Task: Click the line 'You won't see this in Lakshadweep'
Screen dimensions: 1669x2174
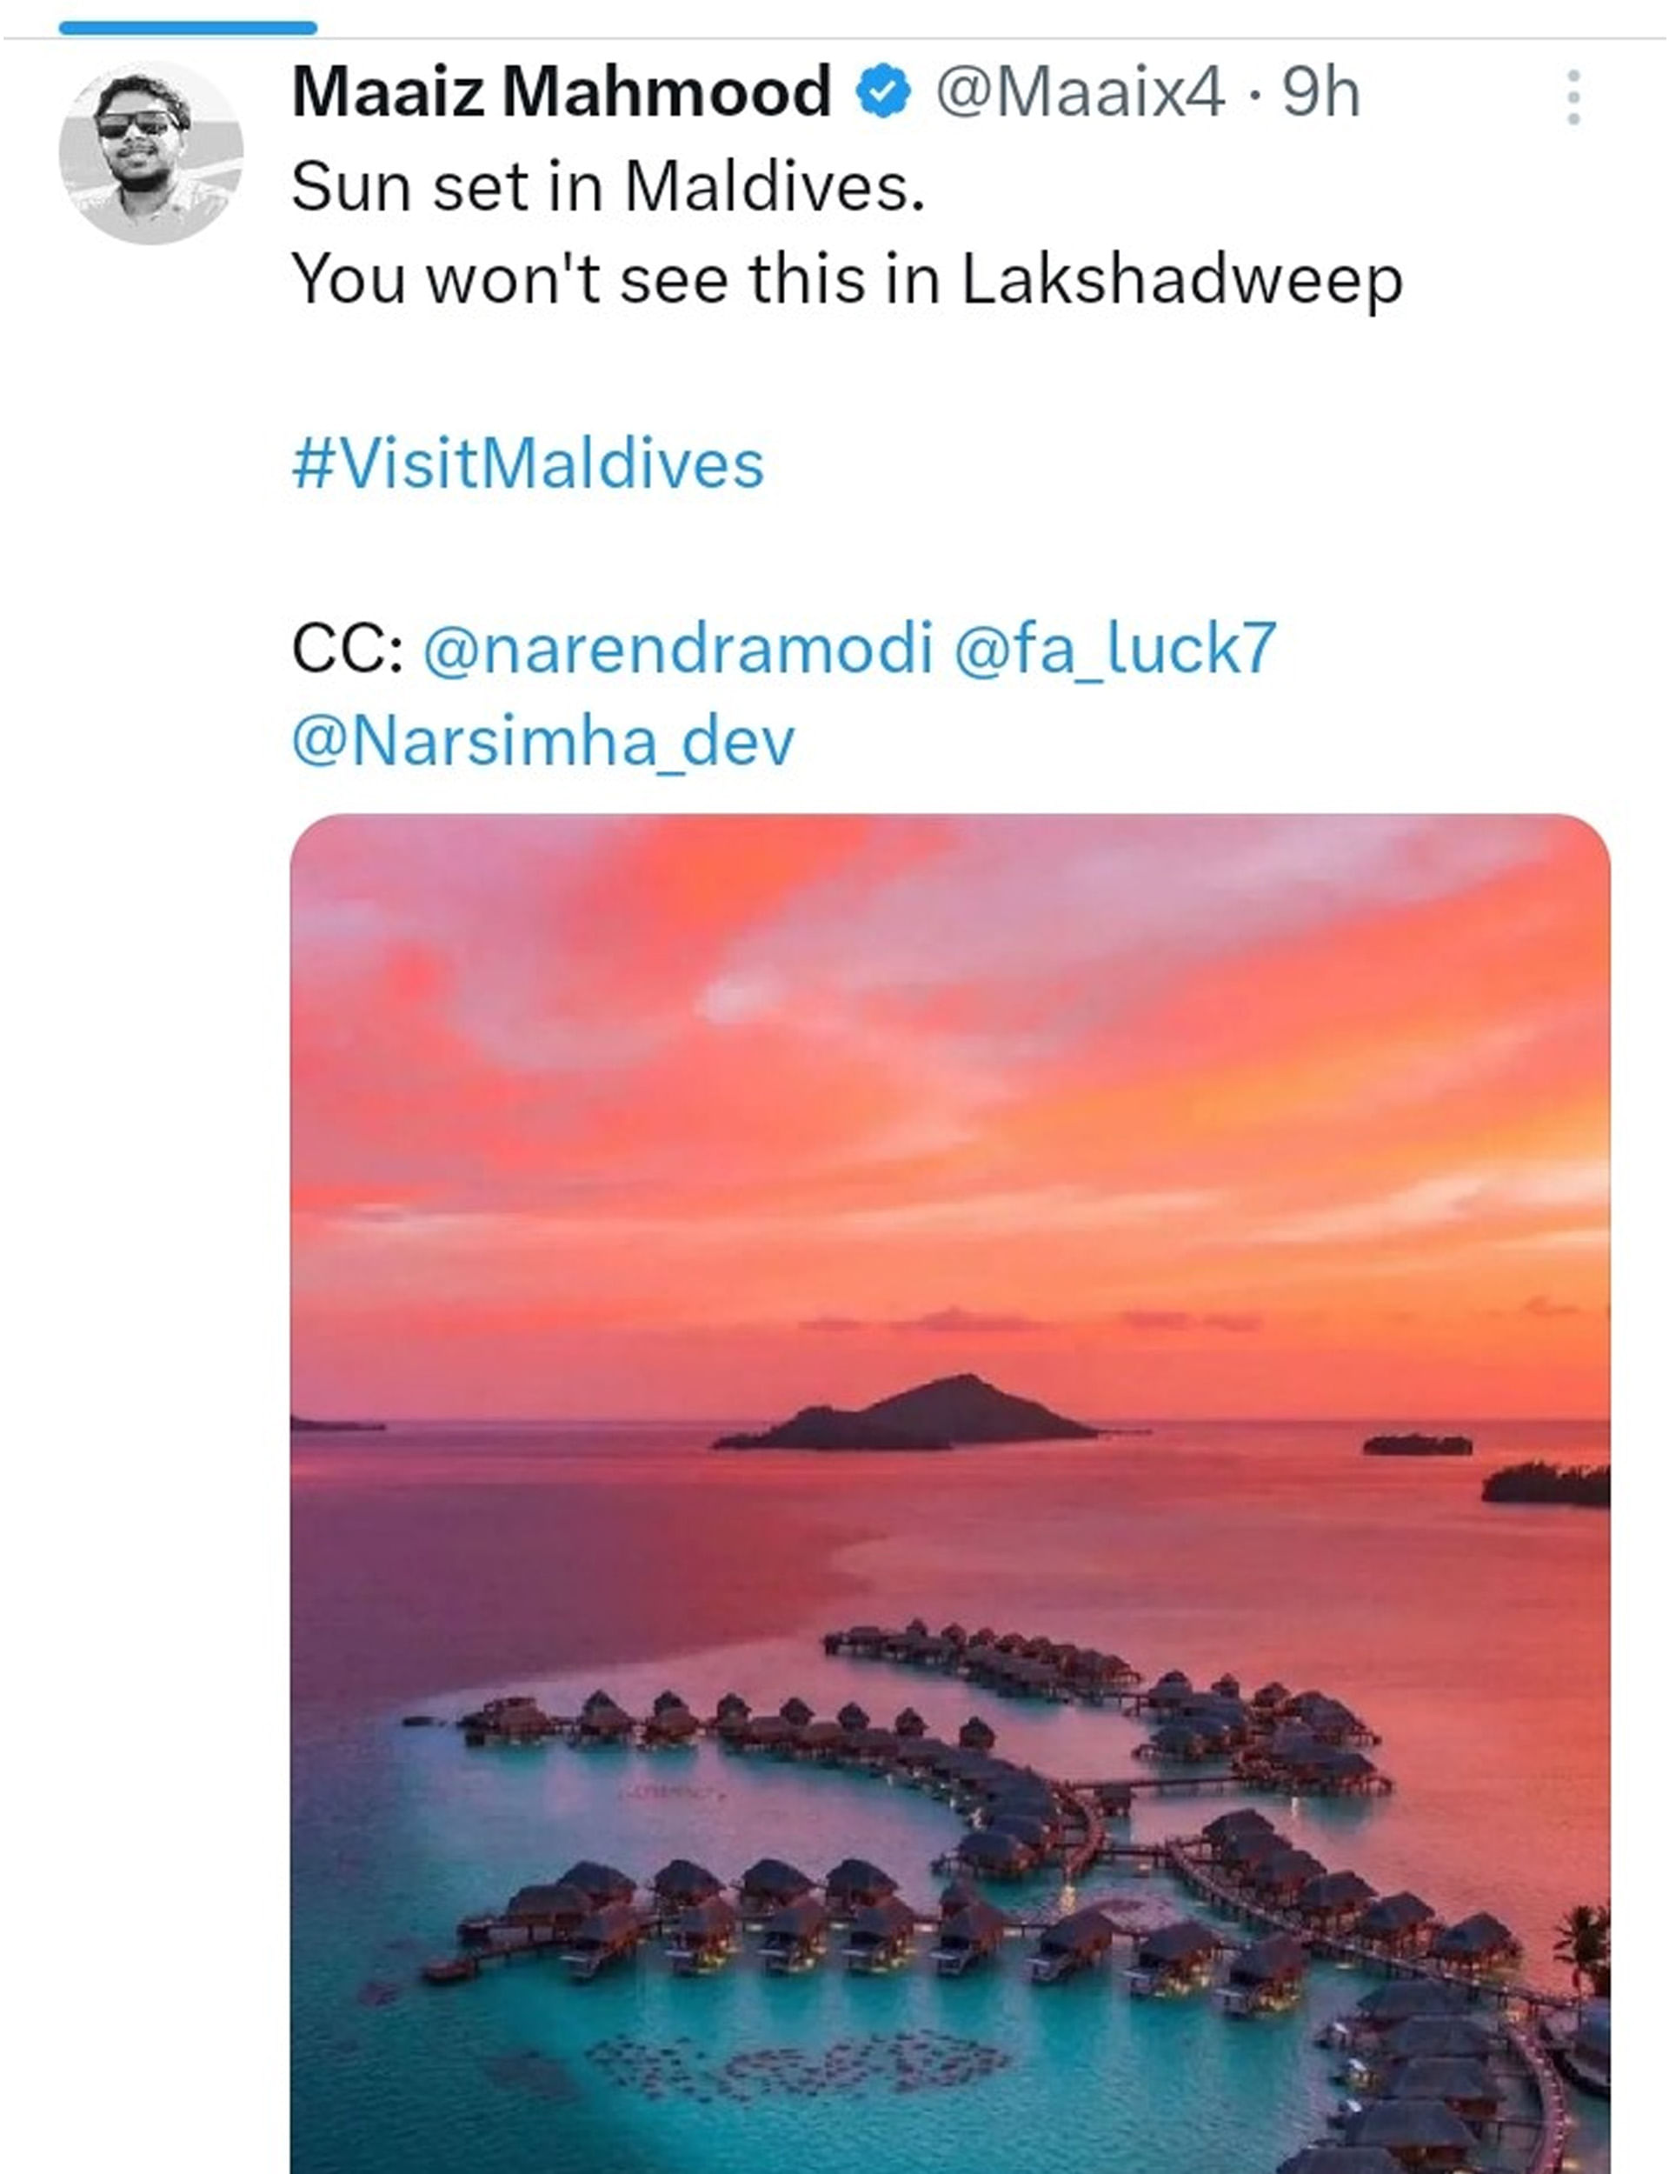Action: click(x=847, y=279)
